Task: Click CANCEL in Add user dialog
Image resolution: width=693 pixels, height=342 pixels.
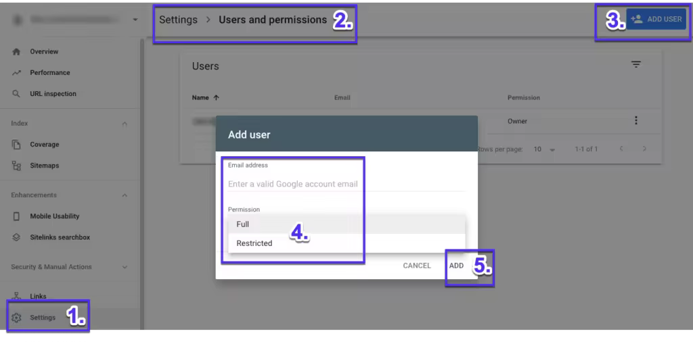Action: click(x=417, y=266)
